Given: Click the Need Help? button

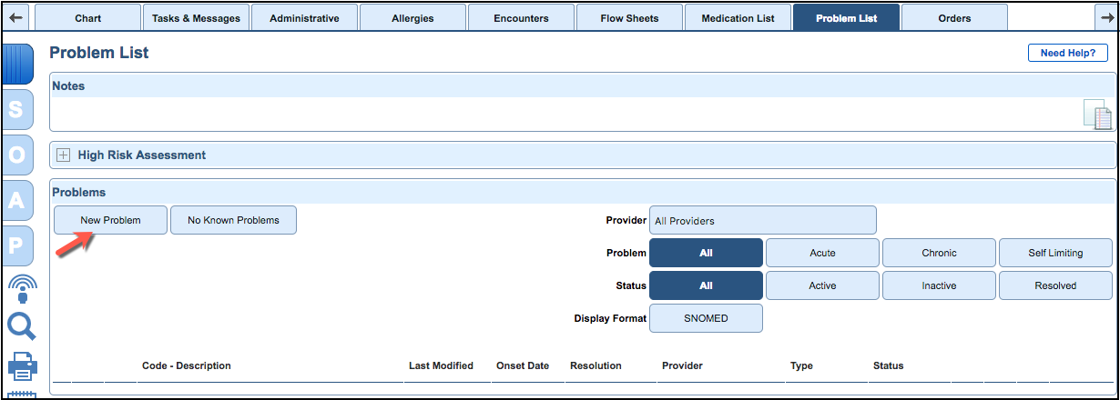Looking at the screenshot, I should (1067, 53).
